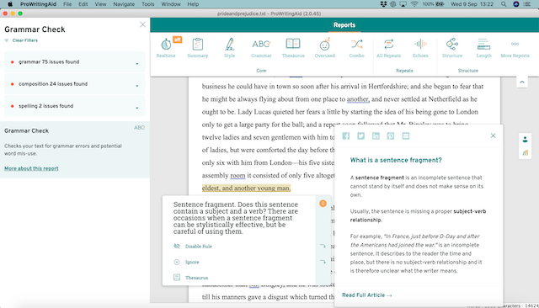Run the sentence Length report

pyautogui.click(x=483, y=48)
